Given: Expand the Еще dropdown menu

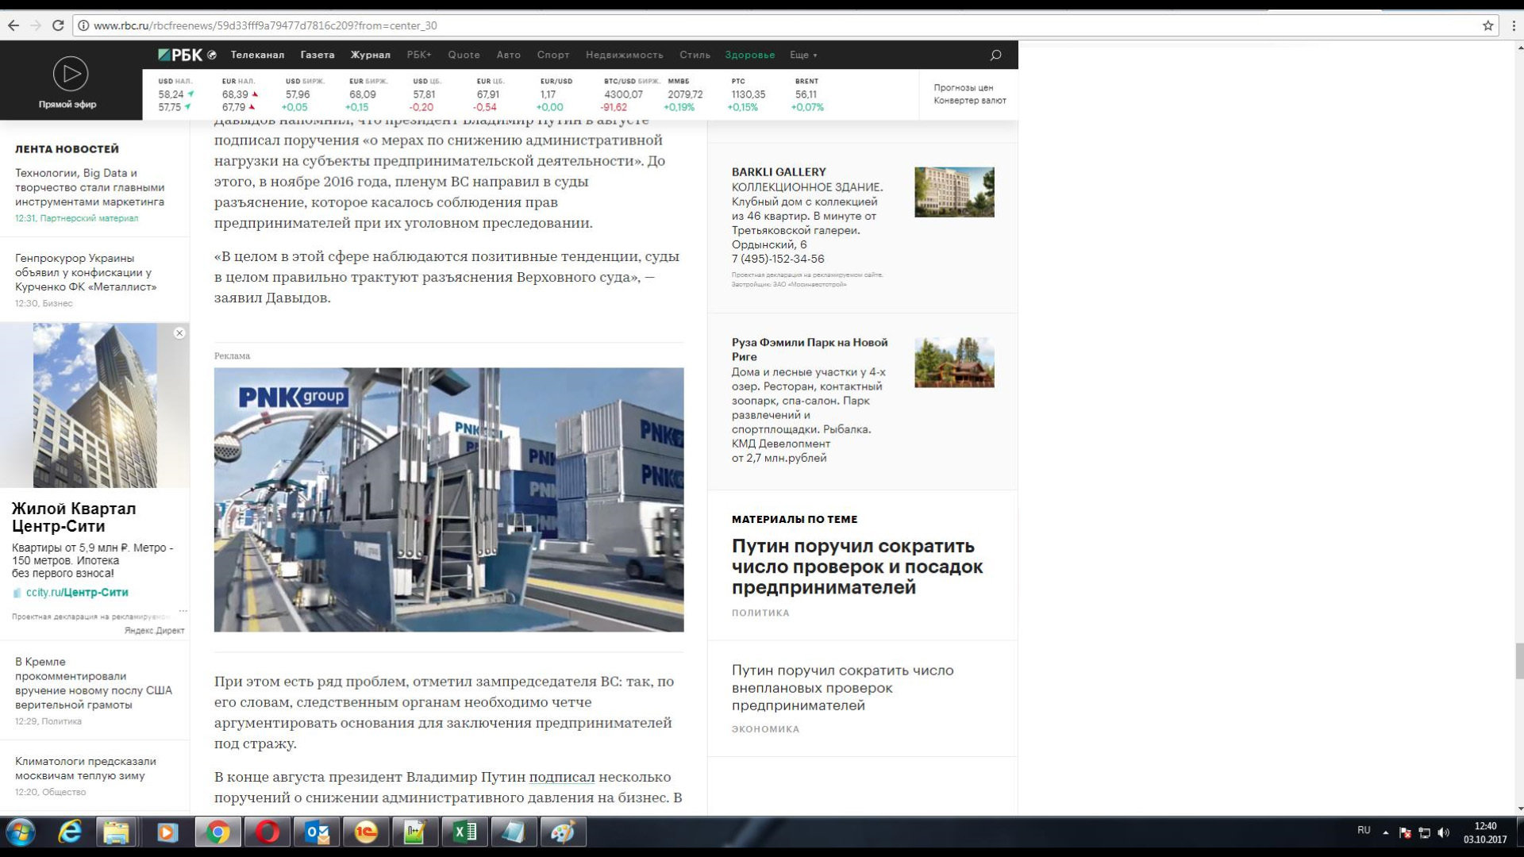Looking at the screenshot, I should click(802, 55).
